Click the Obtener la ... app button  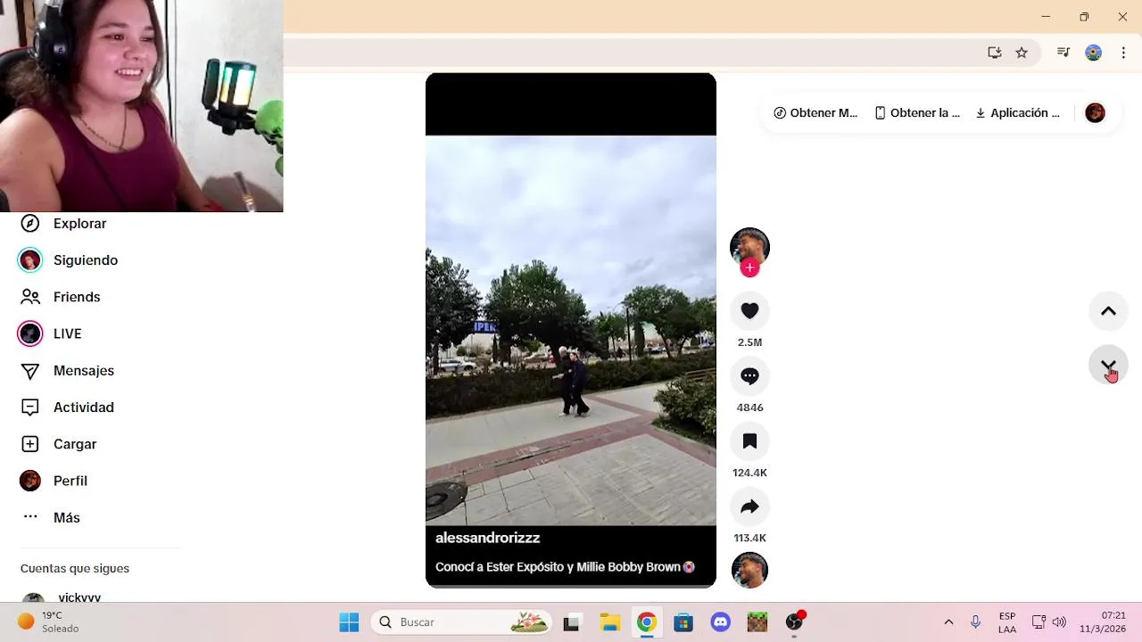coord(917,113)
